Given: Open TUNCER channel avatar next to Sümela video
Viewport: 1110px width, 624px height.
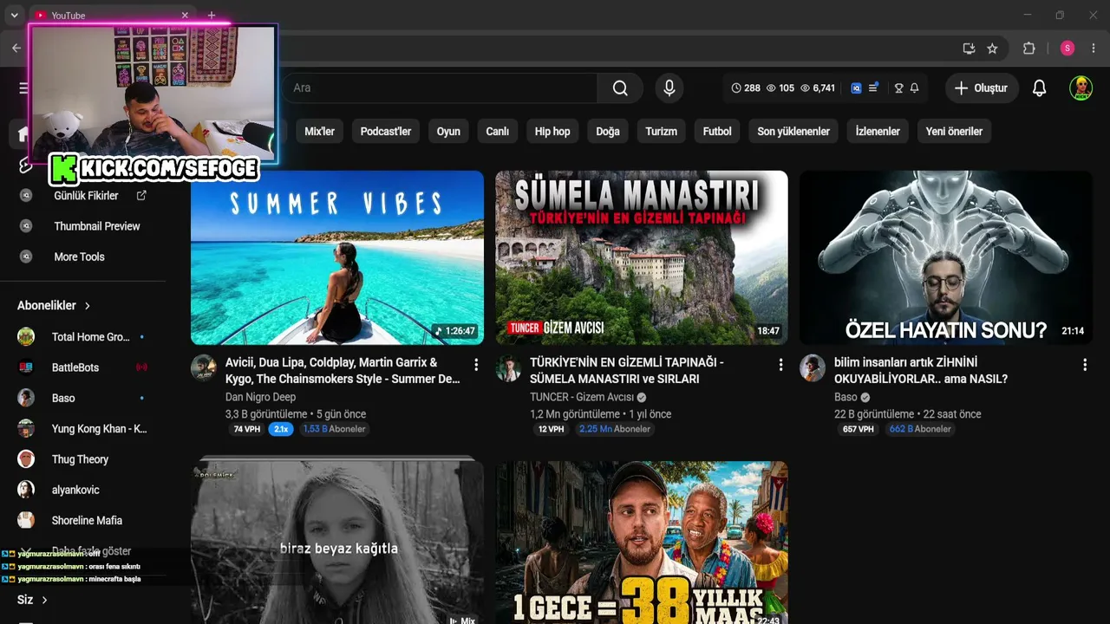Looking at the screenshot, I should (x=508, y=367).
